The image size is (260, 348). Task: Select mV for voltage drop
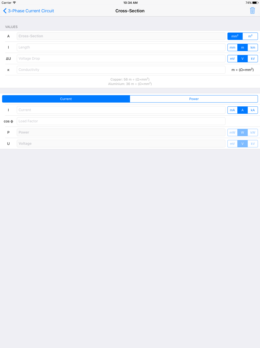232,59
